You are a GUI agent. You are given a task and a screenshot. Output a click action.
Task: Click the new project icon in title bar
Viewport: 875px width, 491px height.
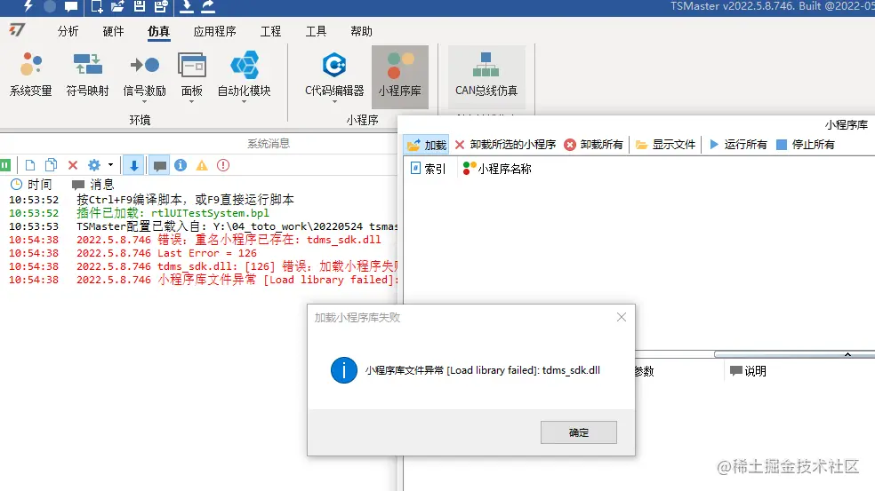[x=97, y=6]
